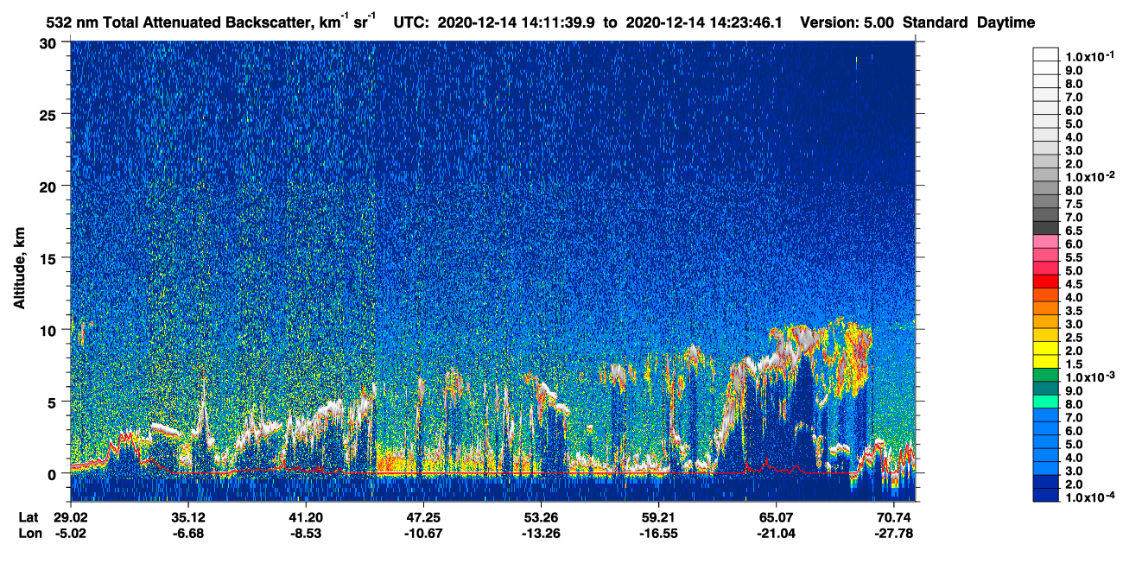1123x576 pixels.
Task: Click the 25 km altitude tick label
Action: 49,115
